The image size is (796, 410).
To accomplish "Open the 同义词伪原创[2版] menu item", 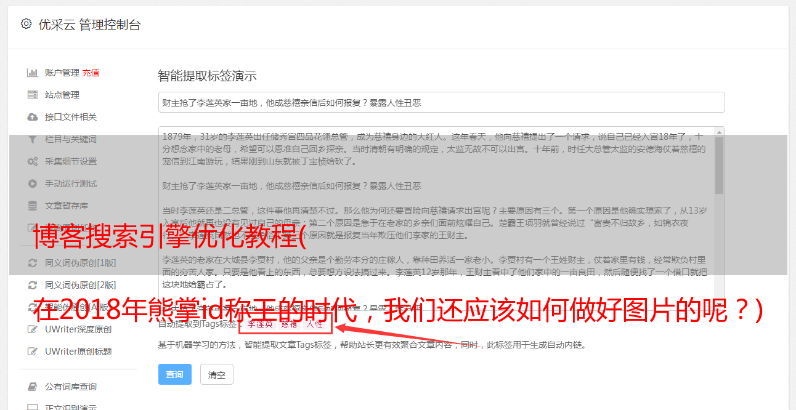I will (x=80, y=285).
